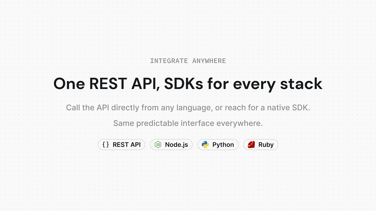Click the curly braces REST API icon

(x=105, y=145)
